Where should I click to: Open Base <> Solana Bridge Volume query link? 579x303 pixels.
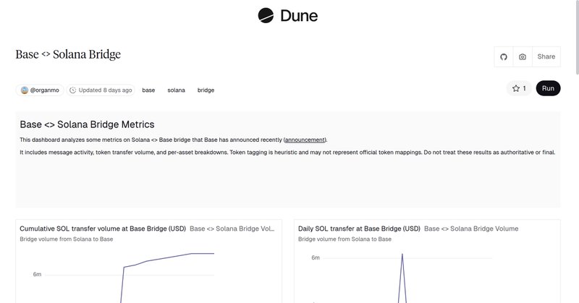[x=471, y=229]
